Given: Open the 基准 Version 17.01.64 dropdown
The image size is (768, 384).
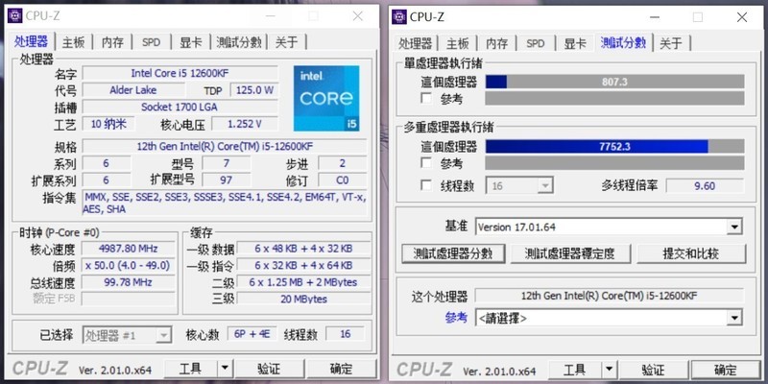Looking at the screenshot, I should tap(609, 227).
